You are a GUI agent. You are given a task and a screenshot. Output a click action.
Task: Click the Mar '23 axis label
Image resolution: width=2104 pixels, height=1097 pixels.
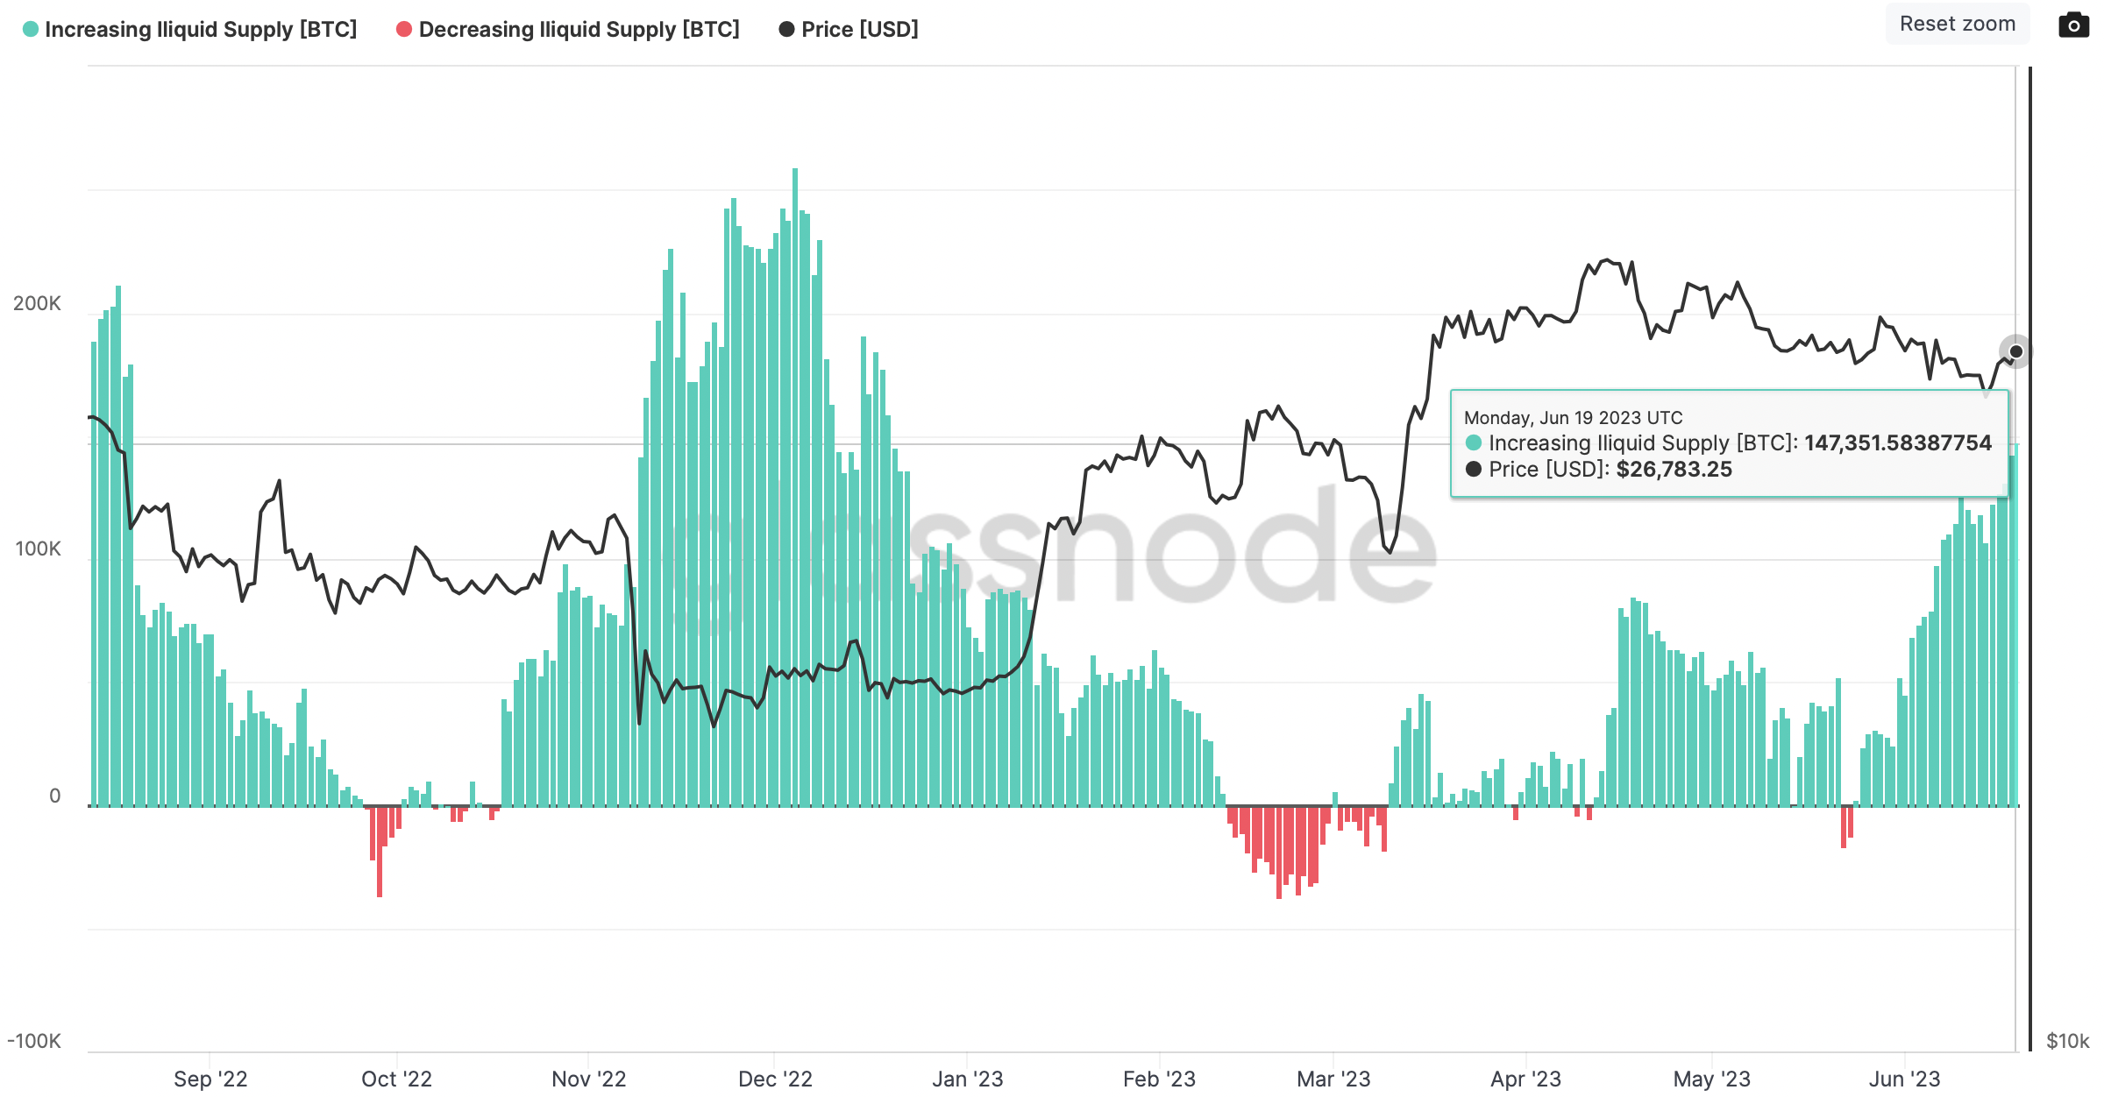pyautogui.click(x=1333, y=1079)
